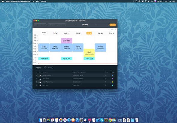
Task: Select Mary Leest name in patients list
Action: point(46,79)
